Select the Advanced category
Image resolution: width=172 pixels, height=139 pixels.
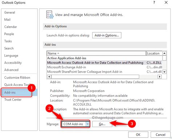(x=11, y=70)
